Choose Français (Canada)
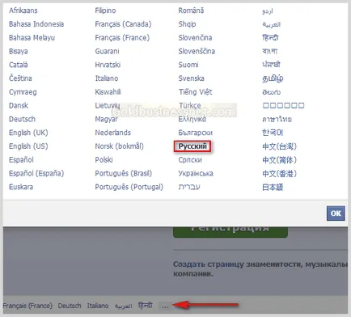This screenshot has height=317, width=351. coord(123,24)
